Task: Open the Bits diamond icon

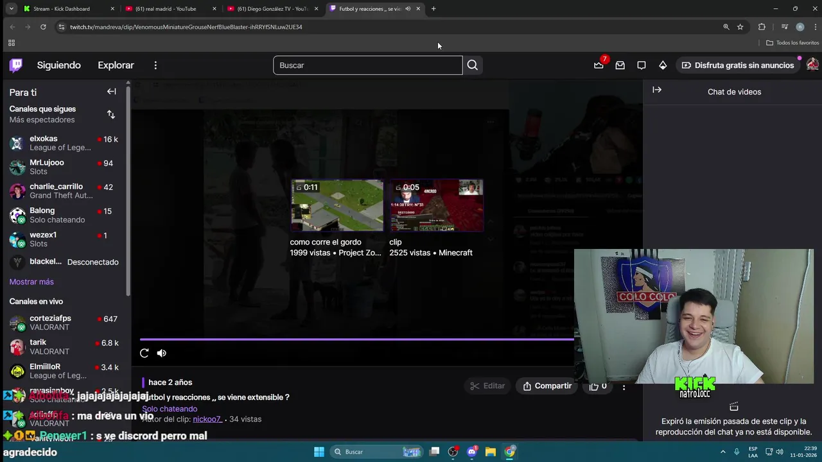Action: tap(663, 65)
